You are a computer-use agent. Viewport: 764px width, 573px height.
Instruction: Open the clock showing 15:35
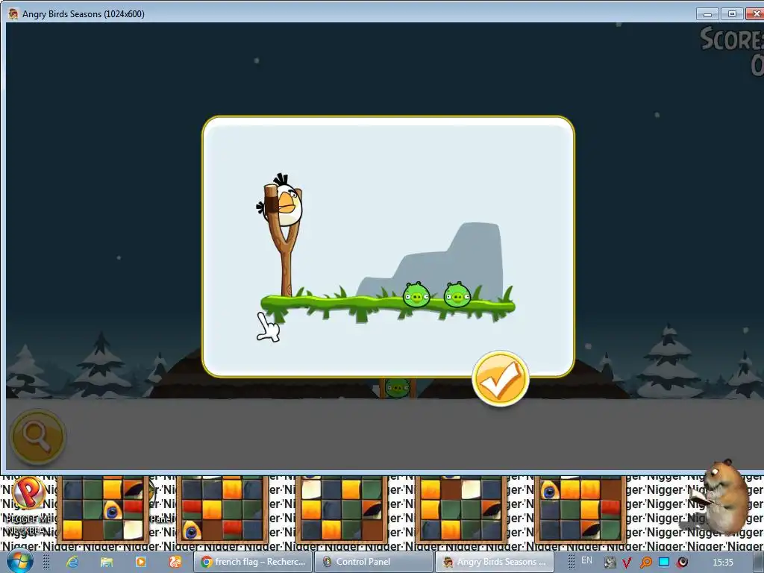pyautogui.click(x=722, y=562)
